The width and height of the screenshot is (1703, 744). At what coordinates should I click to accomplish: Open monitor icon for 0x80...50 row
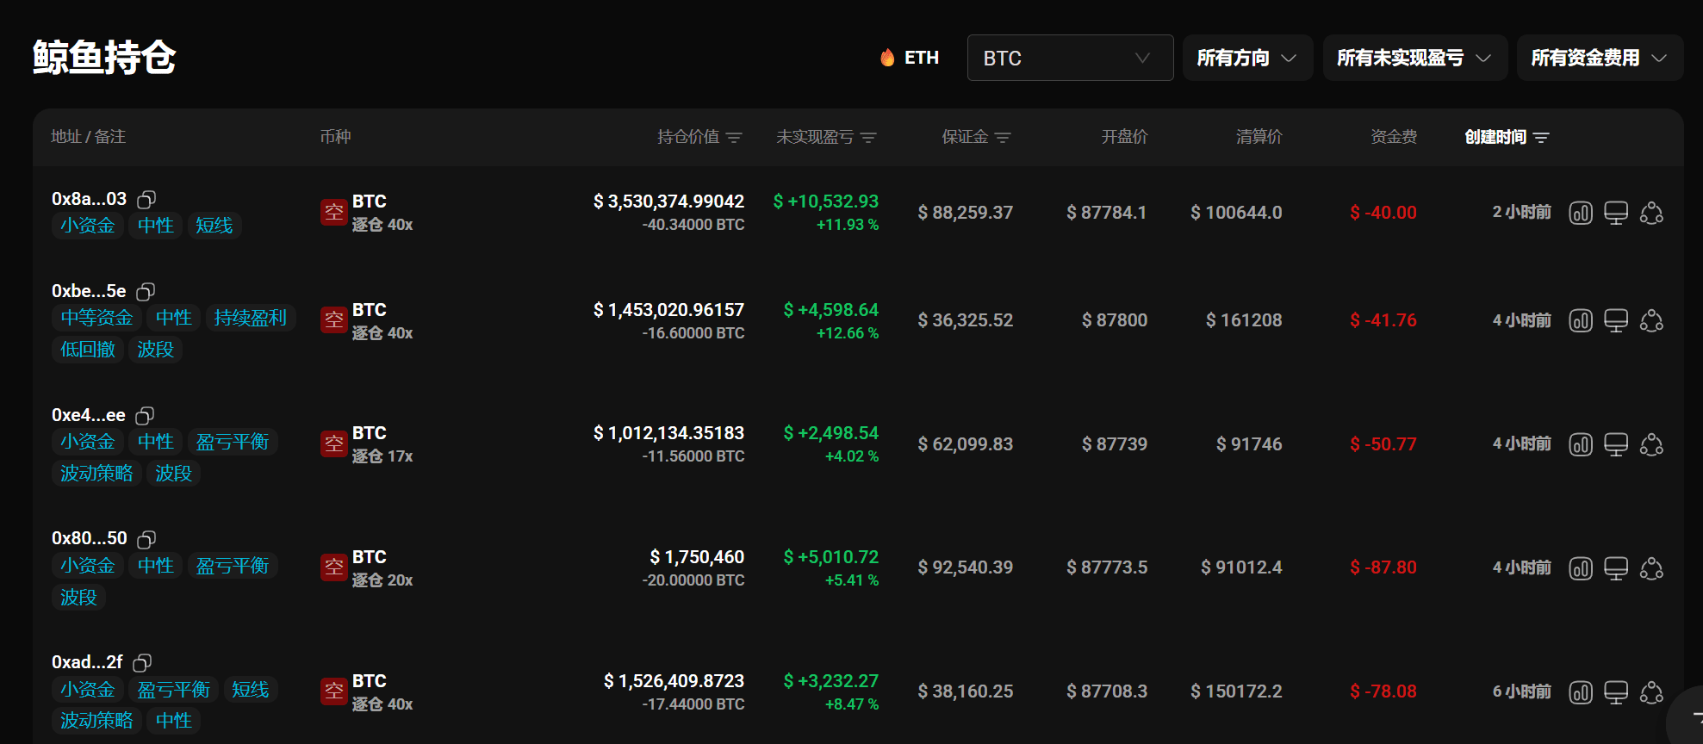(x=1616, y=568)
